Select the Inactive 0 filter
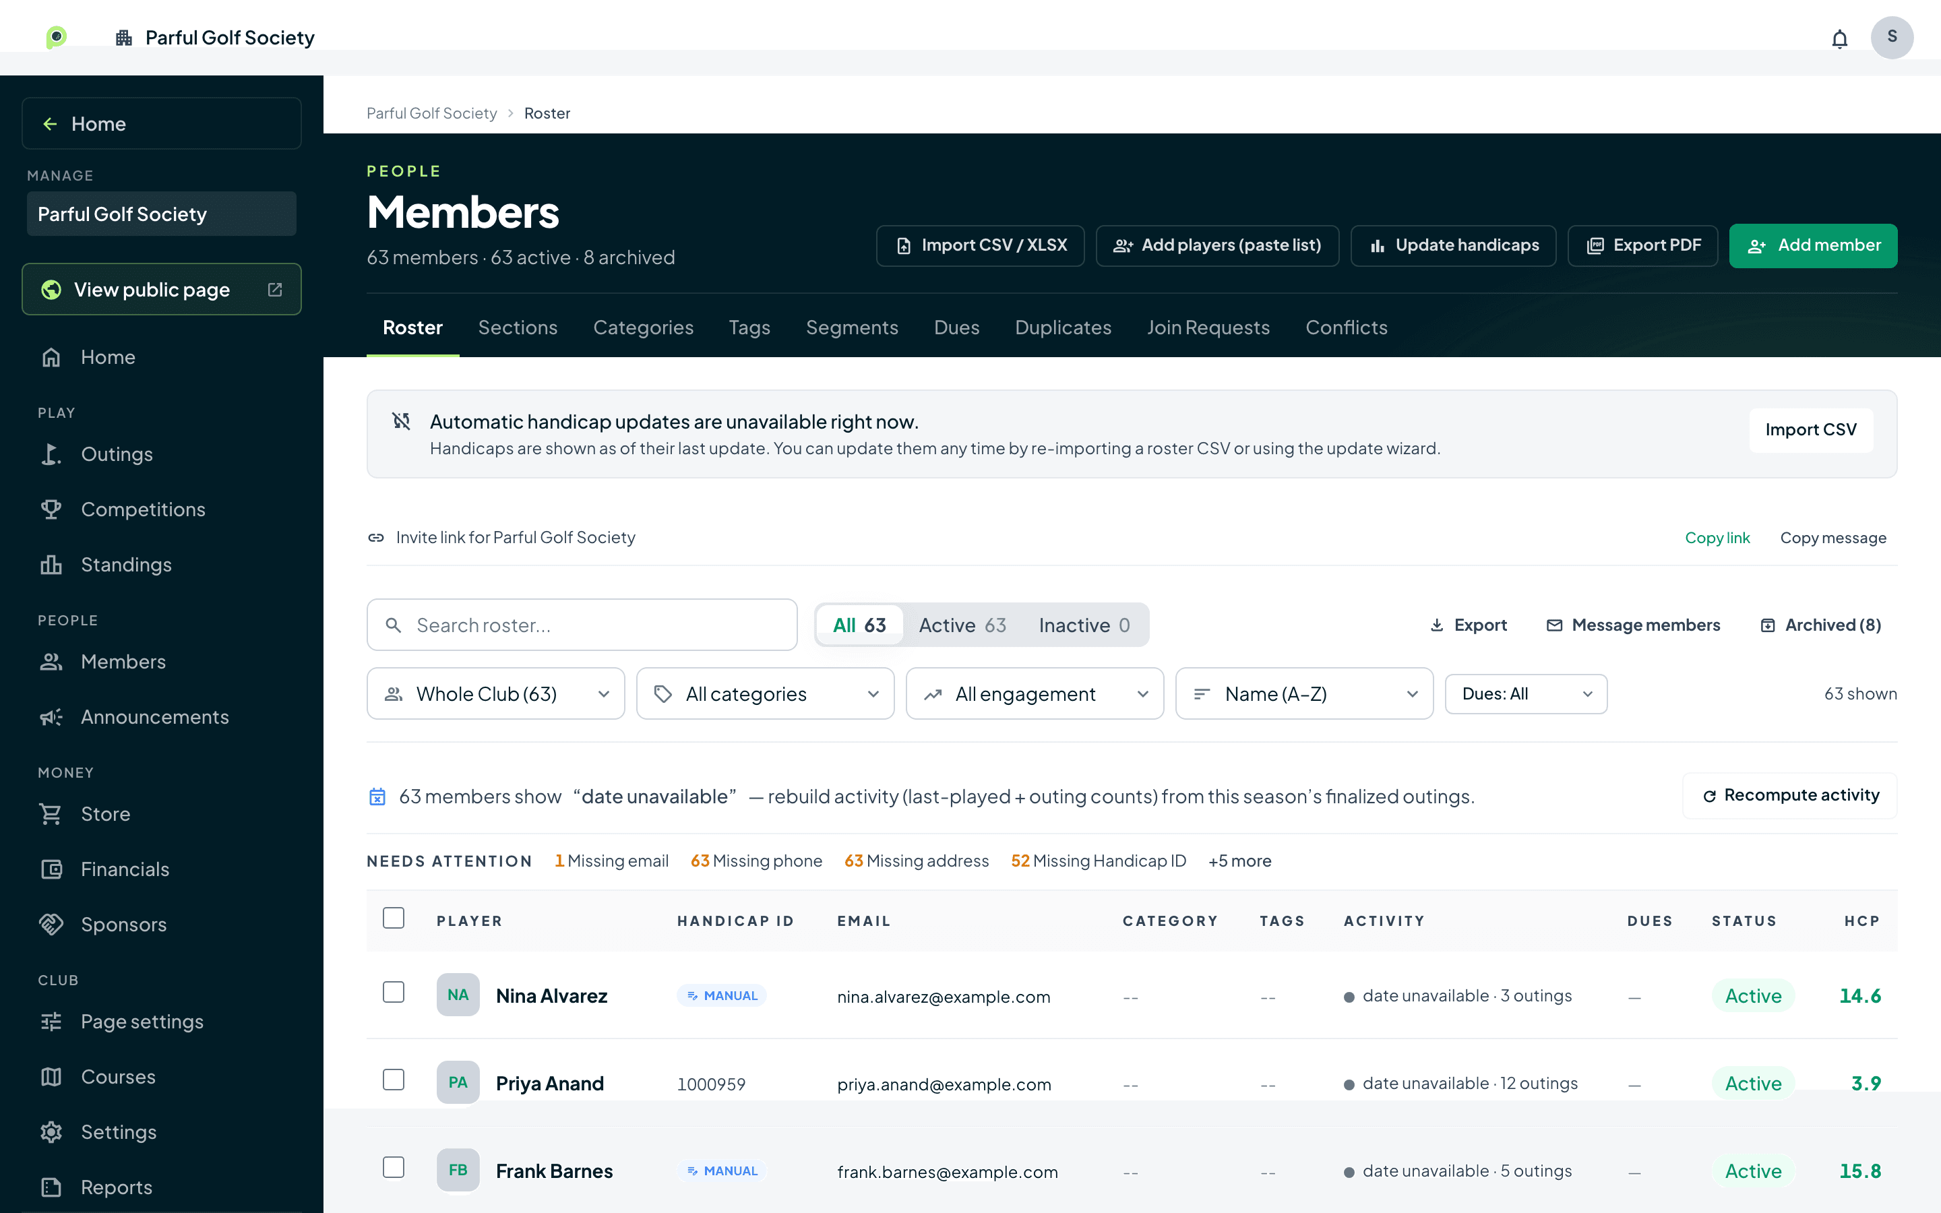Image resolution: width=1941 pixels, height=1213 pixels. (1084, 625)
